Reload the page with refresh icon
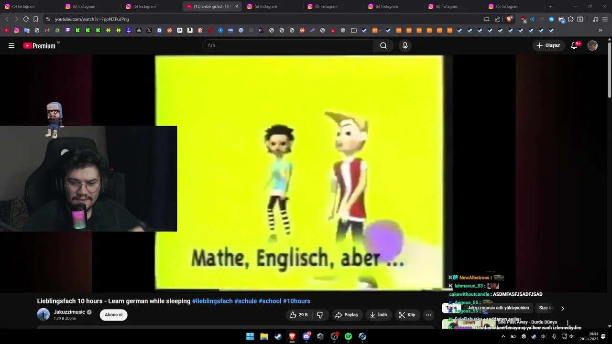 point(26,19)
